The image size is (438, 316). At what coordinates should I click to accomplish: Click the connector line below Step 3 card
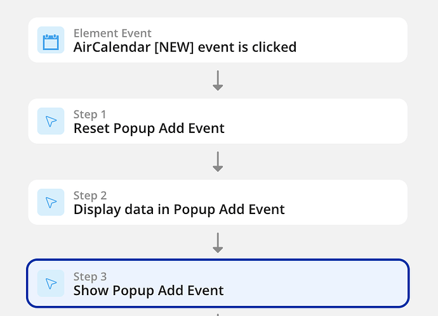point(218,313)
